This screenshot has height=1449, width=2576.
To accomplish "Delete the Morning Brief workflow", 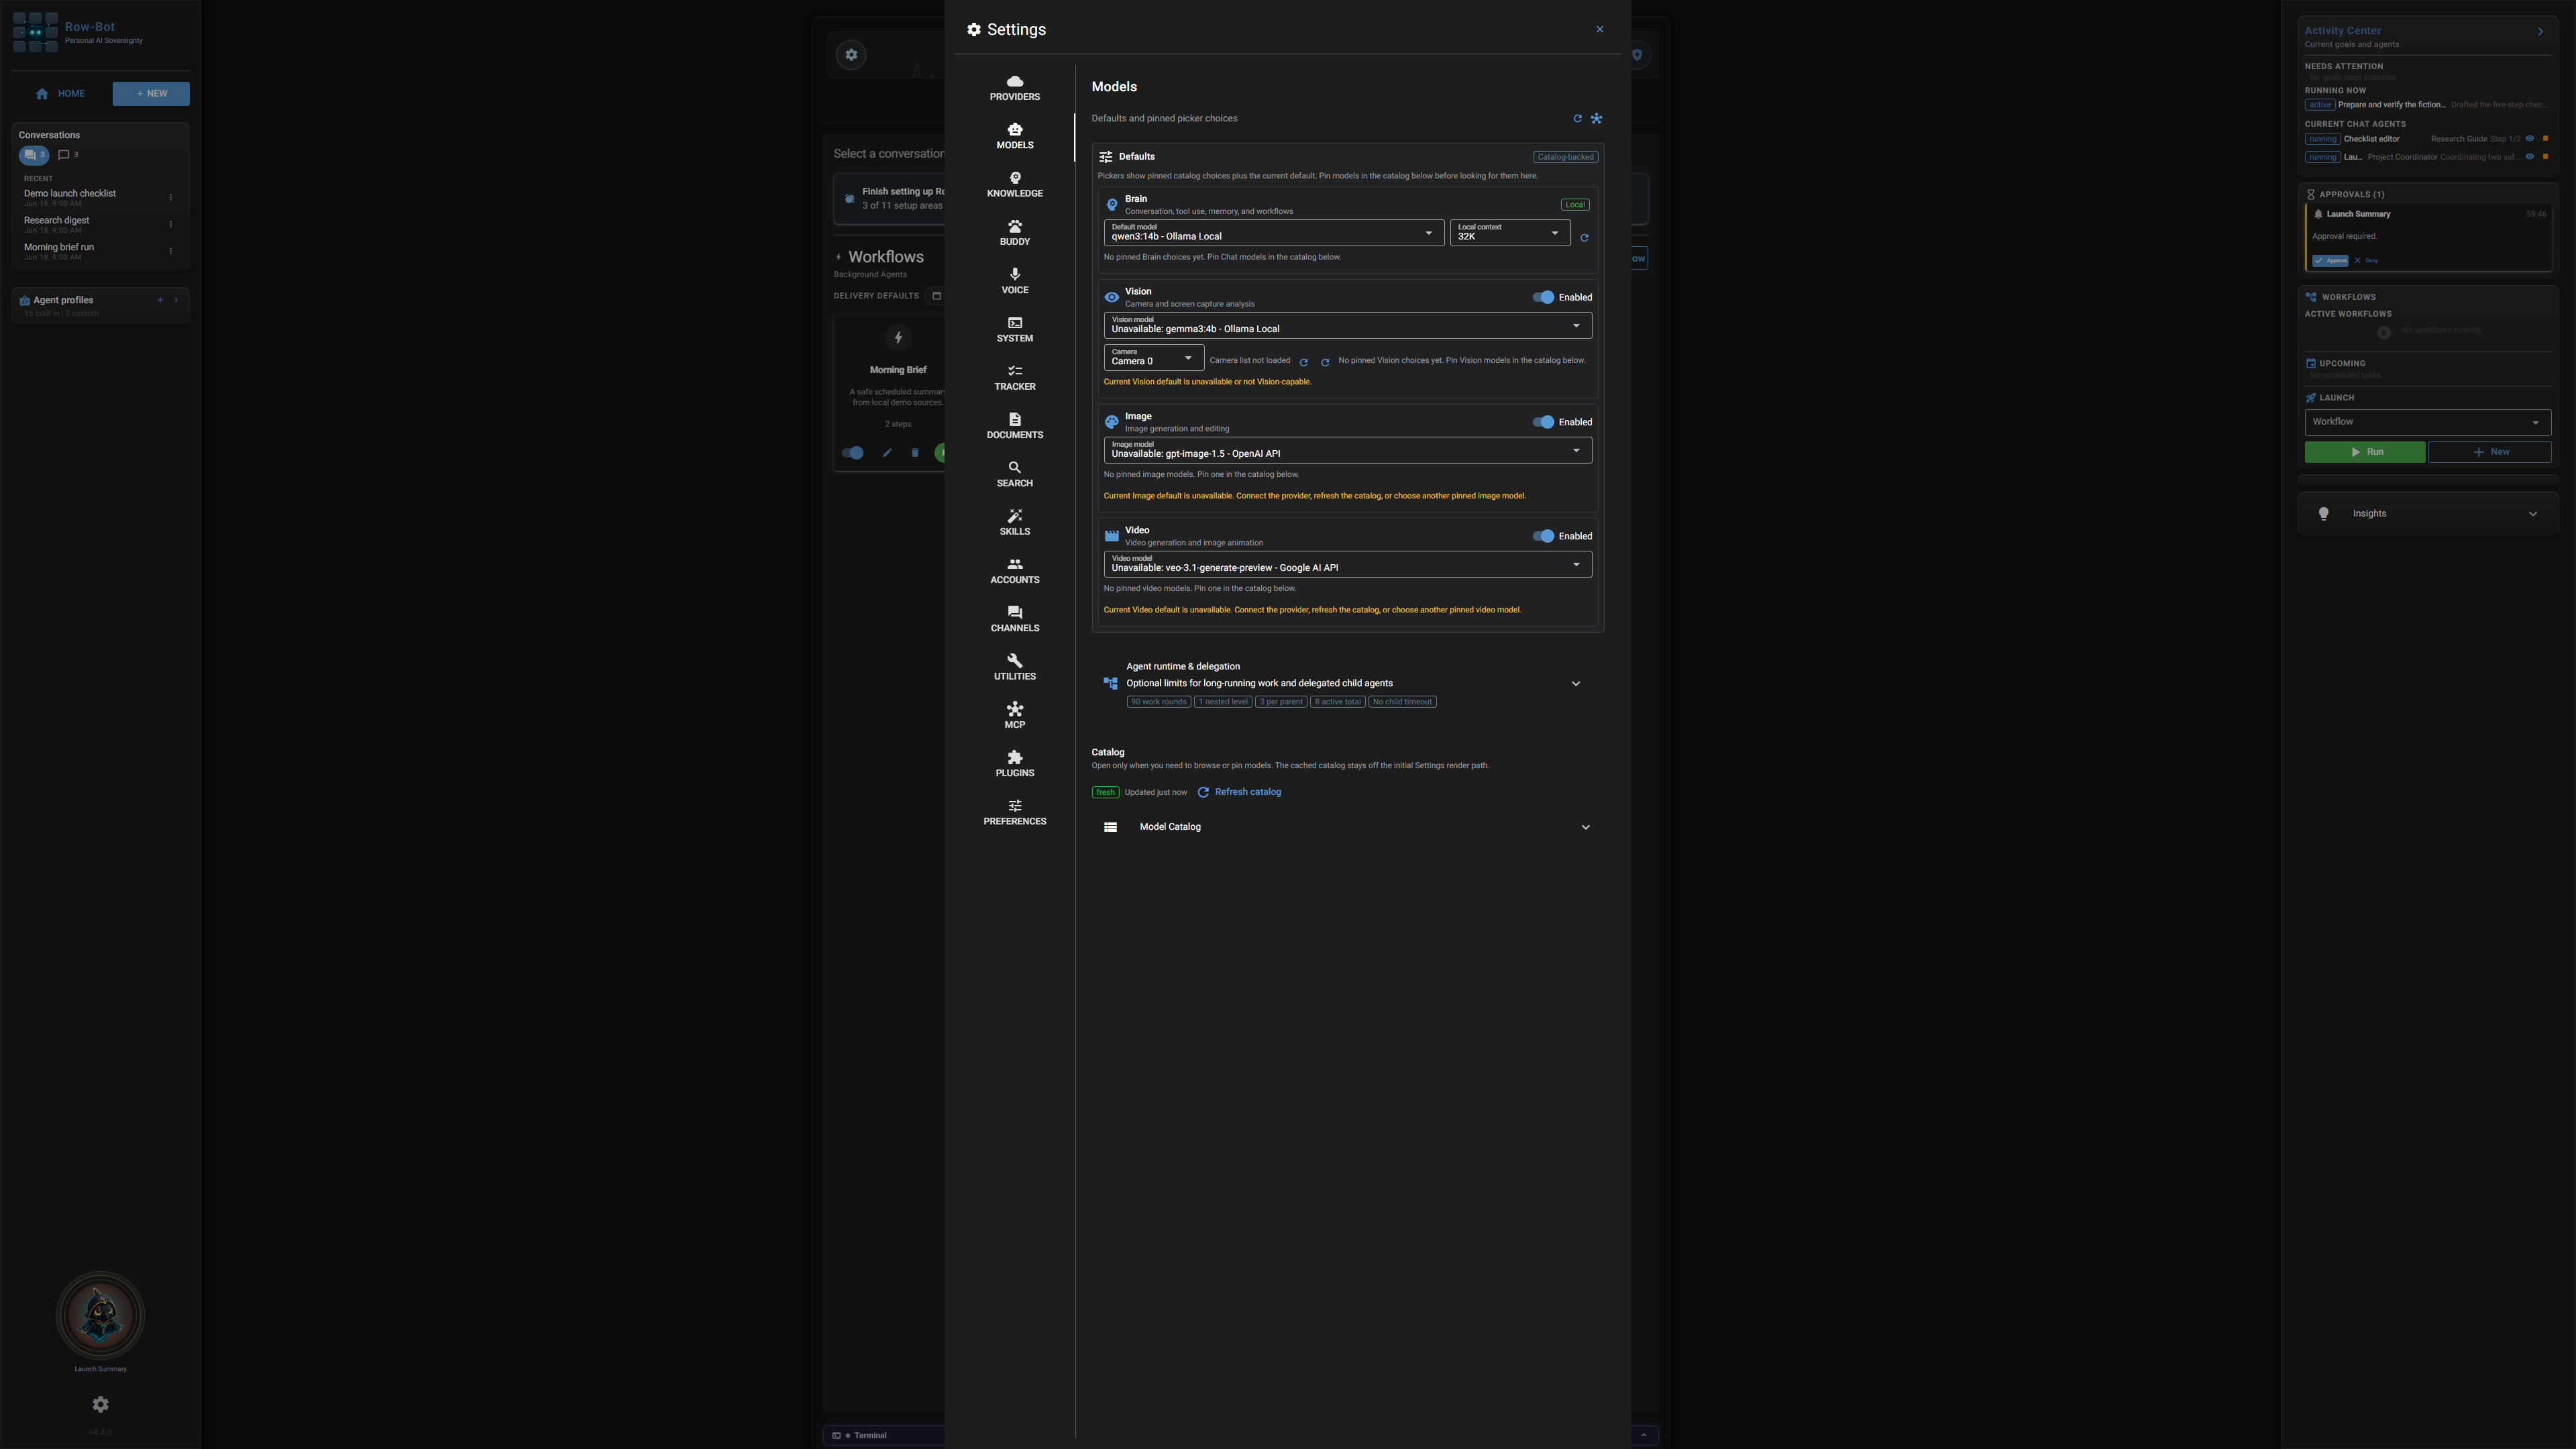I will [914, 453].
